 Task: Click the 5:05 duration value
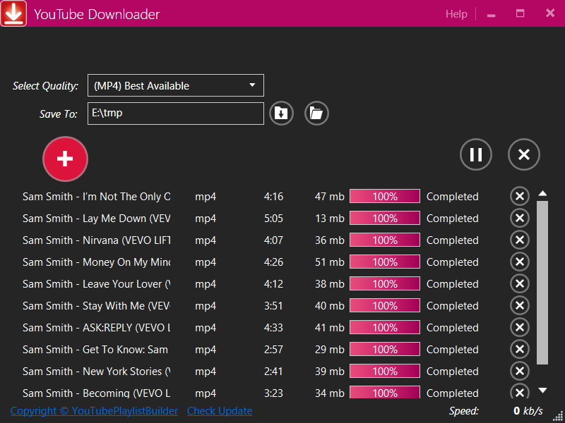coord(273,219)
